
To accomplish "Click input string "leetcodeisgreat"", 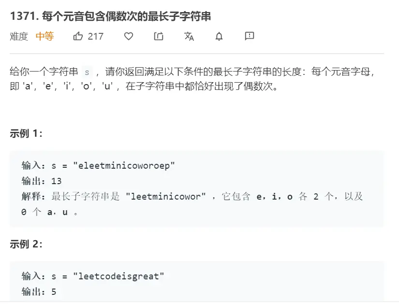I will pos(118,276).
